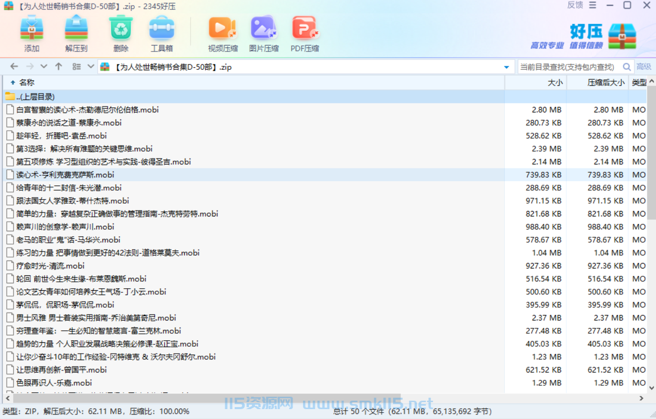Open the hamburger main menu
Screen dimensions: 656x419
(x=593, y=5)
